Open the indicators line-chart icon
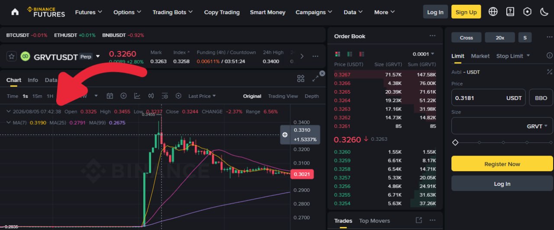This screenshot has width=554, height=230. 137,96
